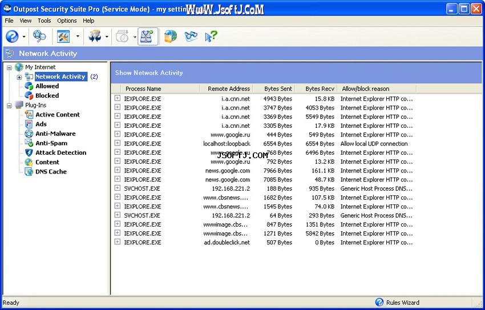Open Settings via hammer and wrench icon
This screenshot has height=310, width=485.
[63, 37]
